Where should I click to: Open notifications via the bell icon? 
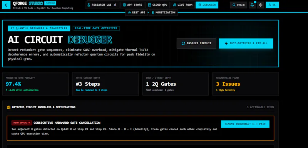point(252,5)
